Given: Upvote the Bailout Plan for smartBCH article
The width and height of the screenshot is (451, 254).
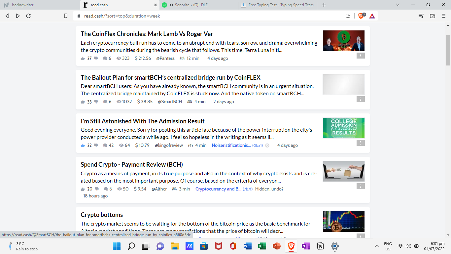Looking at the screenshot, I should pyautogui.click(x=83, y=102).
